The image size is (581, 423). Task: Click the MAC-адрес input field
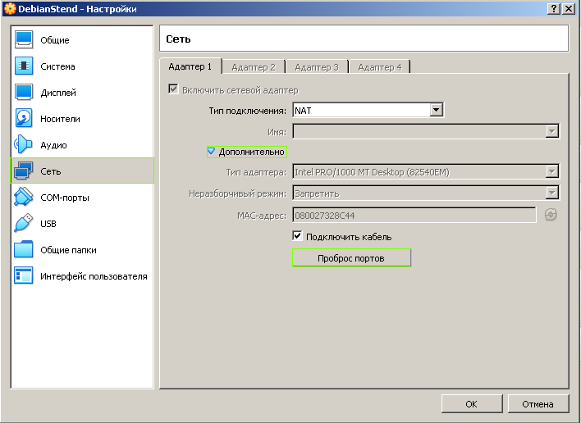414,215
